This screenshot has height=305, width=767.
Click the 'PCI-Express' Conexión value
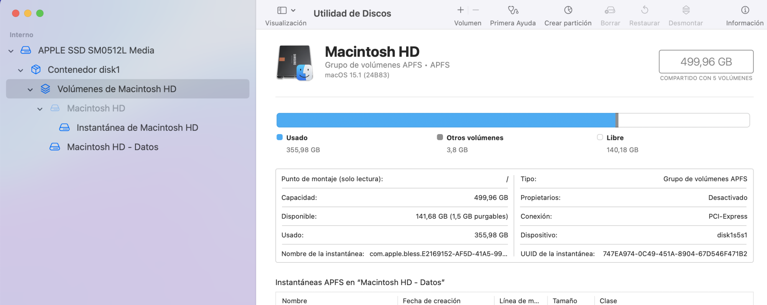click(728, 216)
